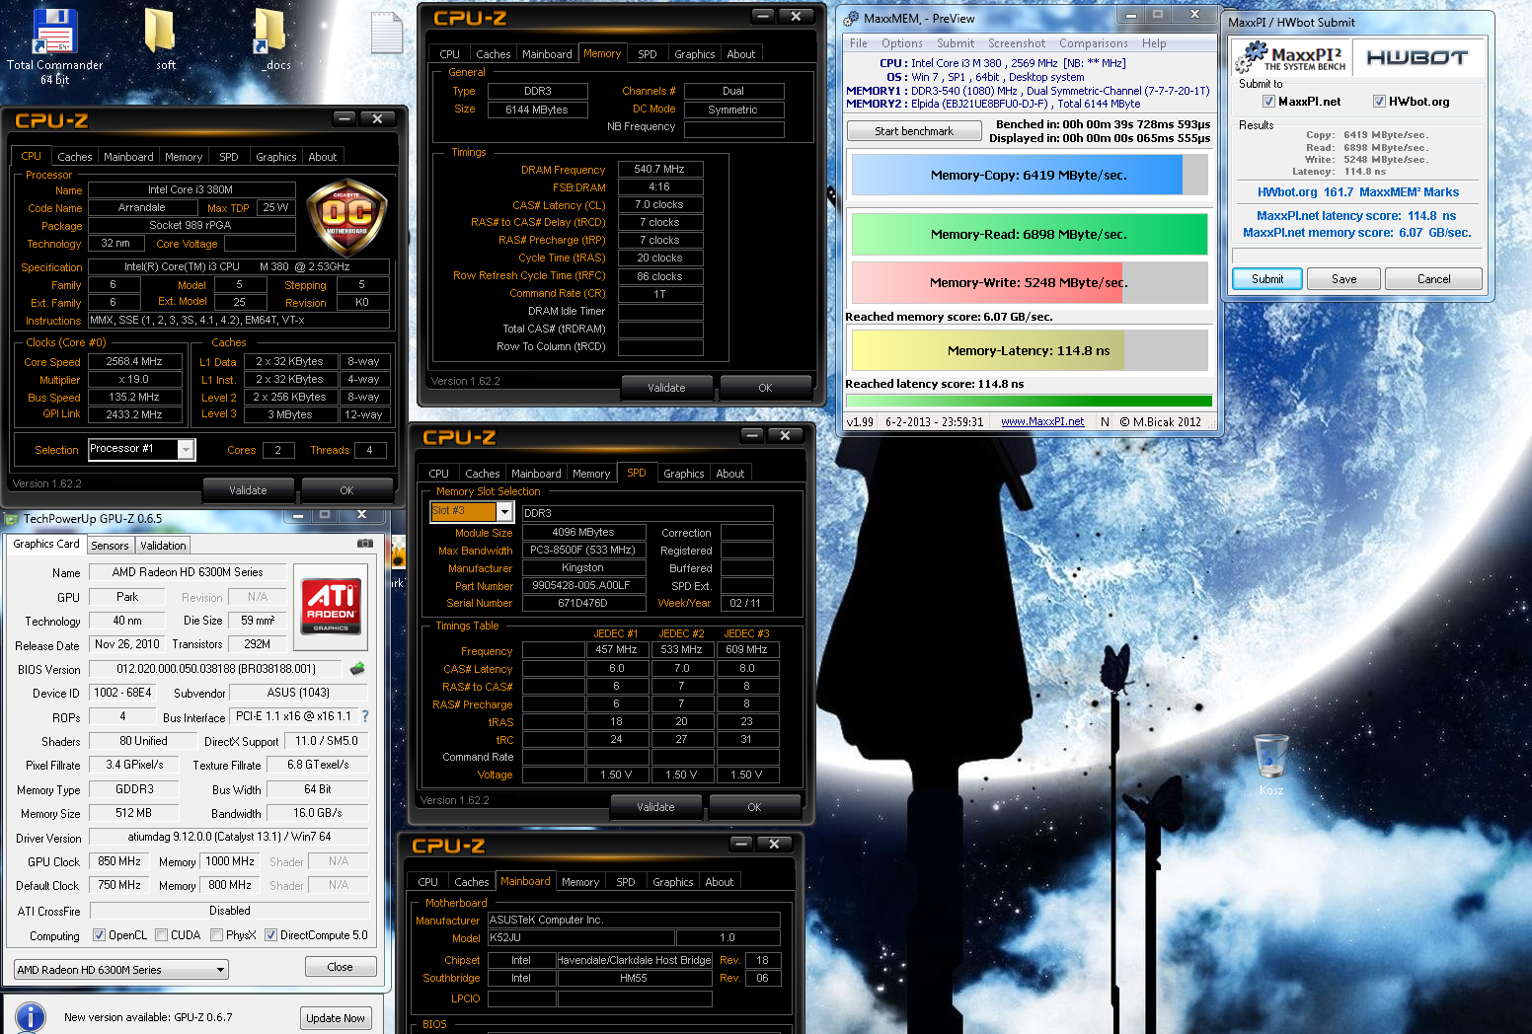Toggle the DirectCompute 5.0 checkbox
1532x1034 pixels.
[x=270, y=935]
